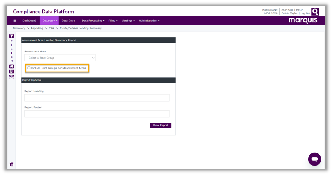Image resolution: width=332 pixels, height=175 pixels.
Task: Click the View Report button
Action: pos(161,125)
